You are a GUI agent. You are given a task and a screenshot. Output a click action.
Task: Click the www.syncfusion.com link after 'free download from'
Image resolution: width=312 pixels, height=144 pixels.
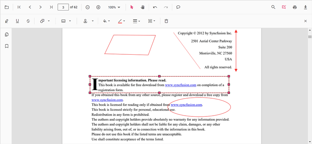click(181, 85)
